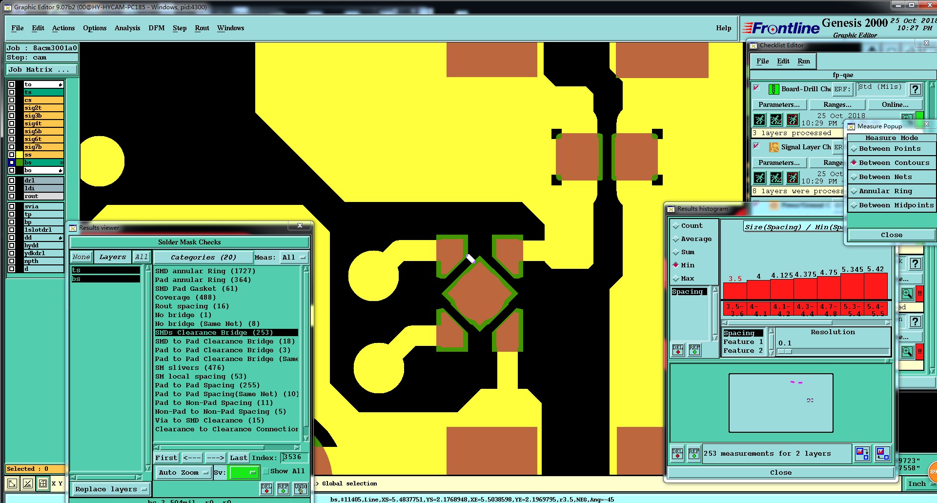Click up arrow of categories list scrollbar
The width and height of the screenshot is (937, 503).
pyautogui.click(x=306, y=269)
